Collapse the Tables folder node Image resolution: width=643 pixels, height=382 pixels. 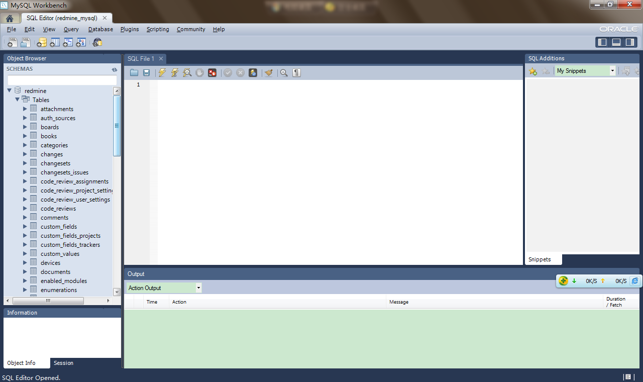coord(17,100)
